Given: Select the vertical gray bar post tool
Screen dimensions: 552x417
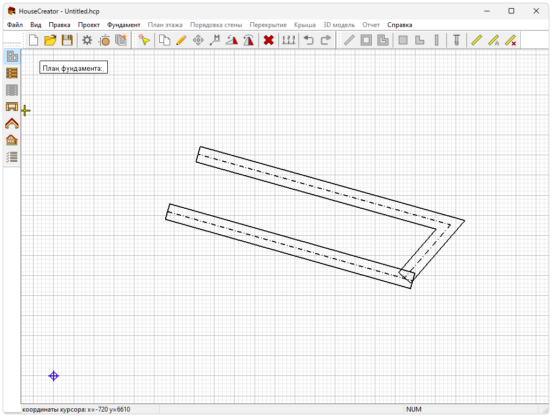Looking at the screenshot, I should click(437, 40).
